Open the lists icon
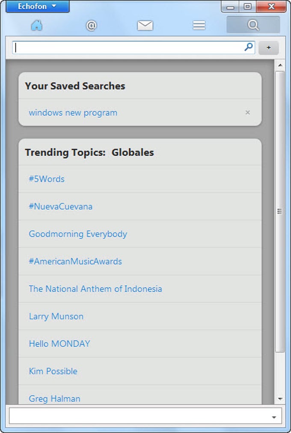Viewport: 291px width, 433px height. [199, 26]
